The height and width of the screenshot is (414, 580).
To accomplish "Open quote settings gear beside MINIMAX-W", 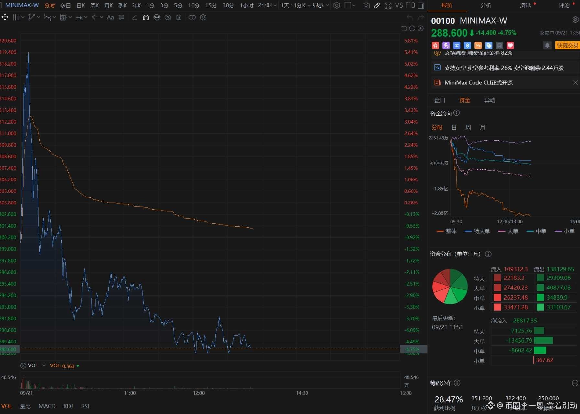I will (x=575, y=20).
